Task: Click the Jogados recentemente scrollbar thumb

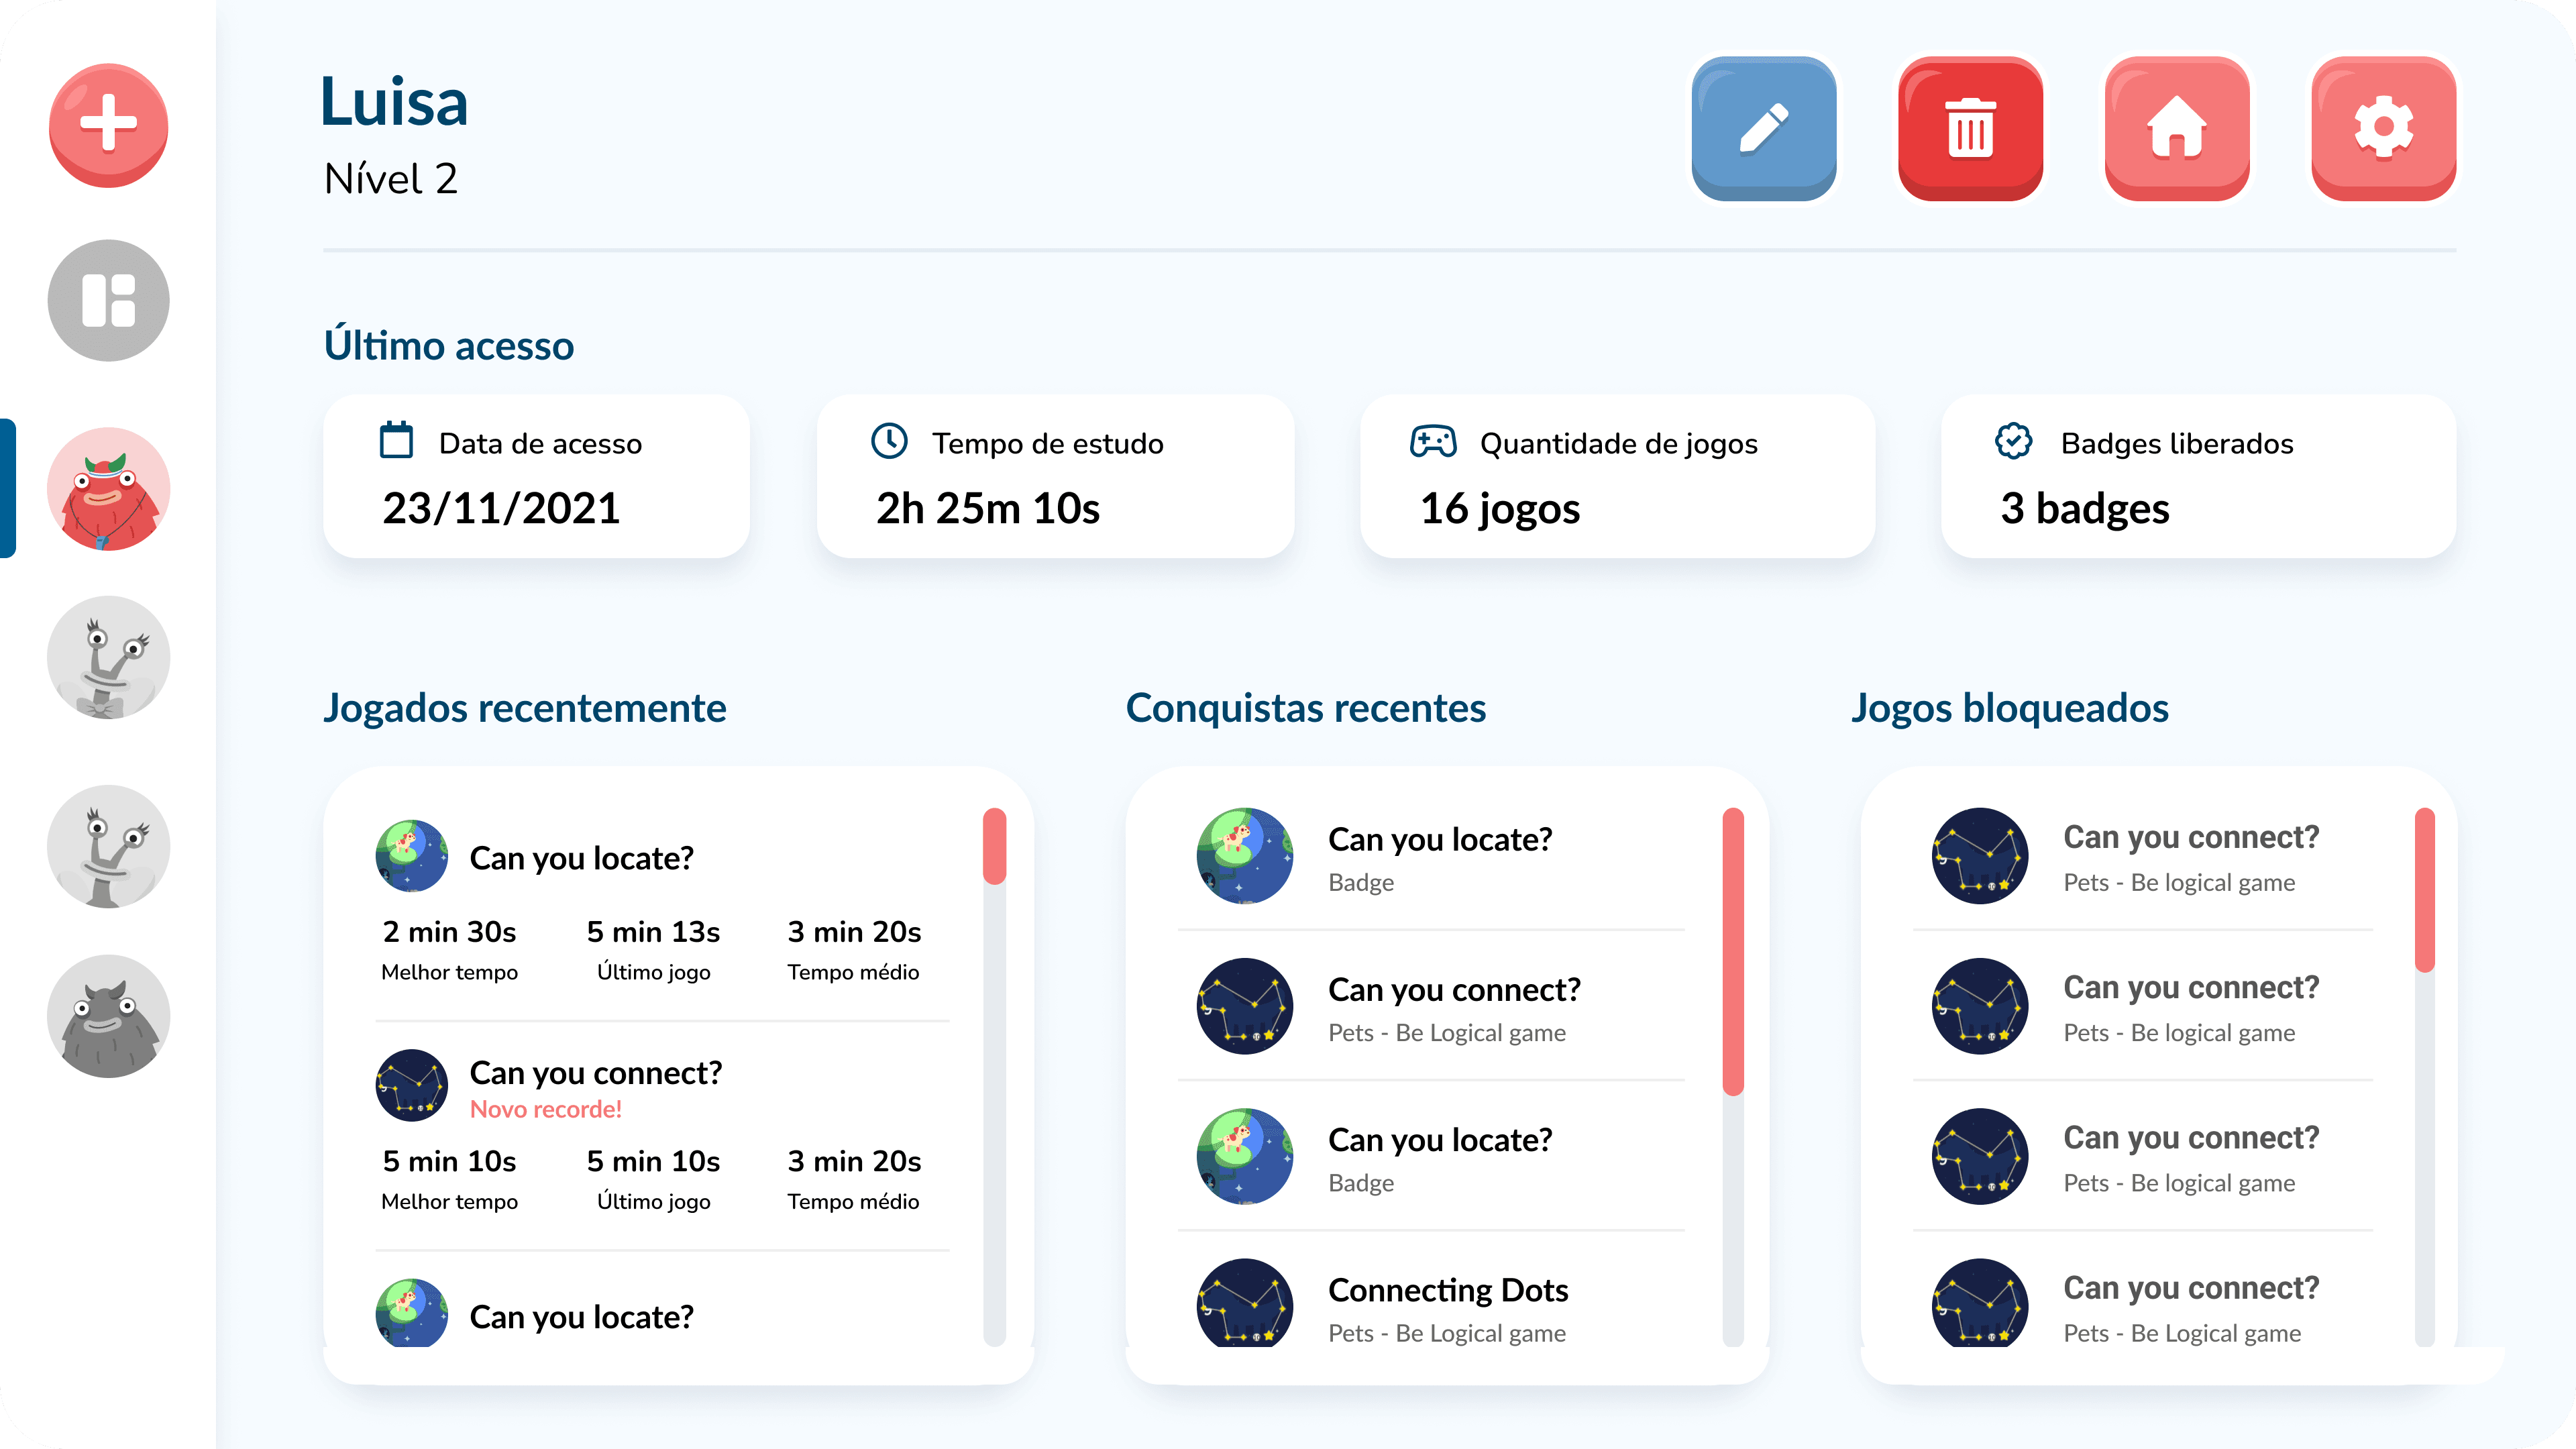Action: click(x=994, y=846)
